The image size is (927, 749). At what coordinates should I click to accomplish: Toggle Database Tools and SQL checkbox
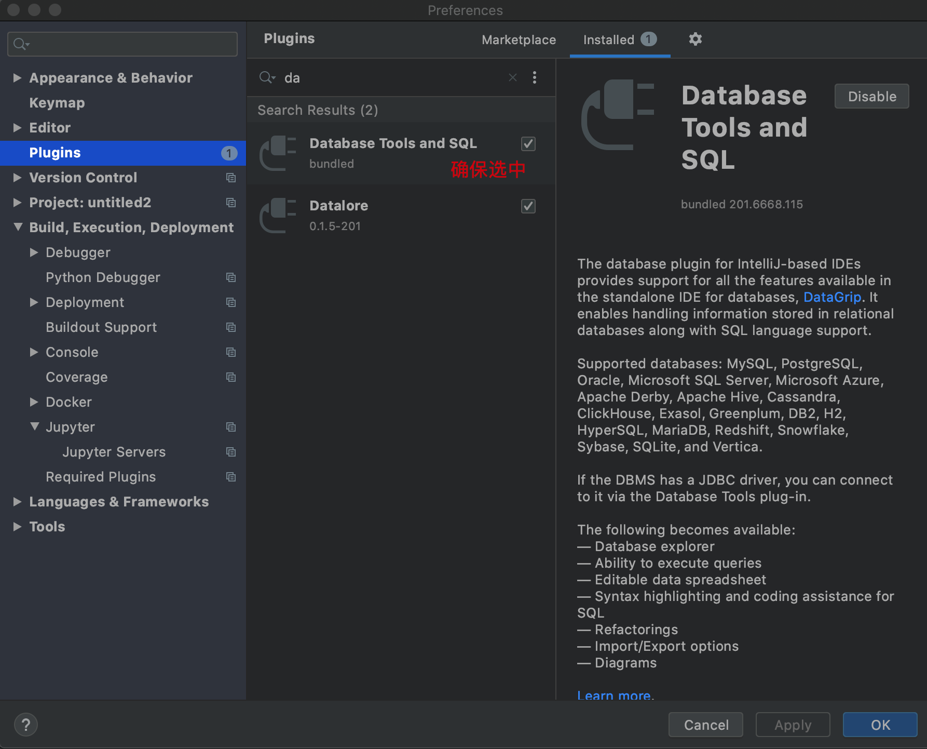(x=528, y=144)
